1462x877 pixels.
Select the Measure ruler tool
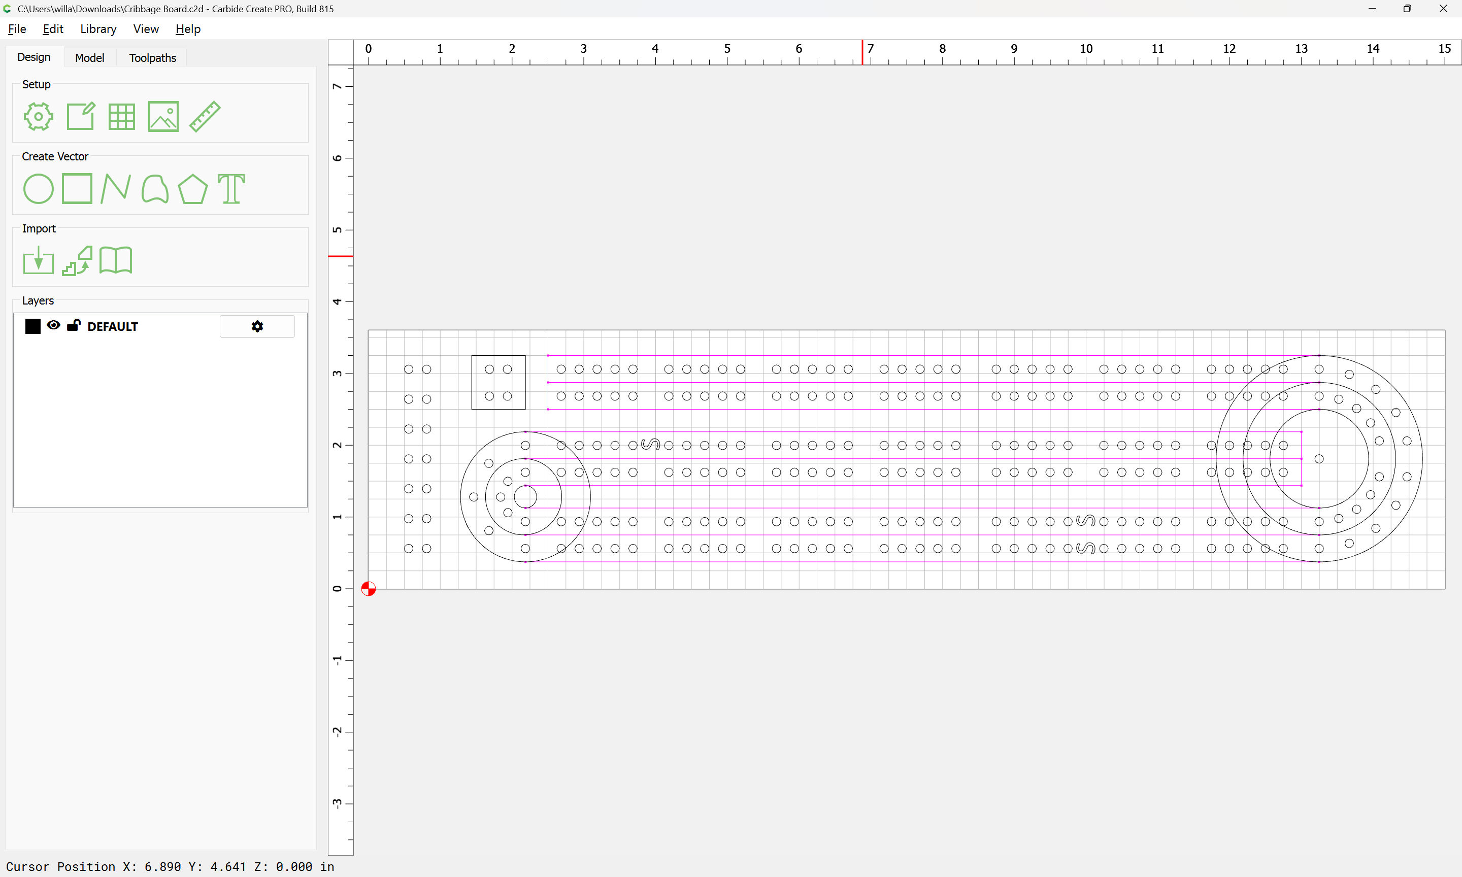click(x=205, y=116)
